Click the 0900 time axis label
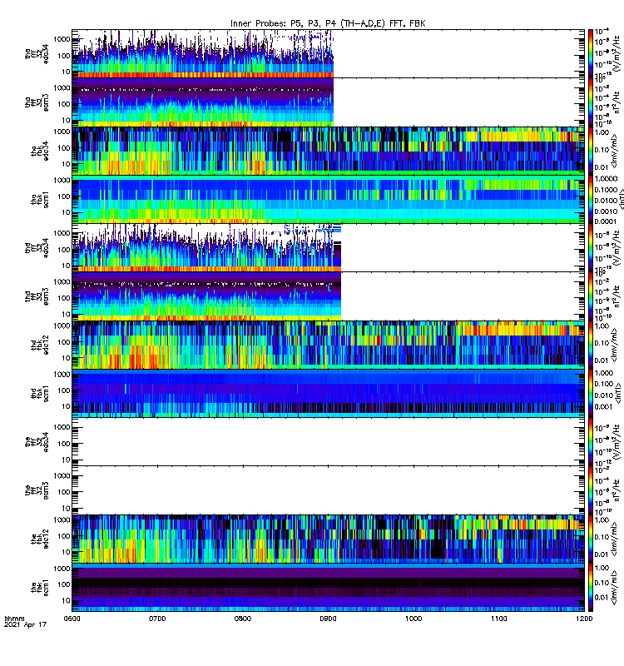Screen dimensions: 624x666 (328, 619)
